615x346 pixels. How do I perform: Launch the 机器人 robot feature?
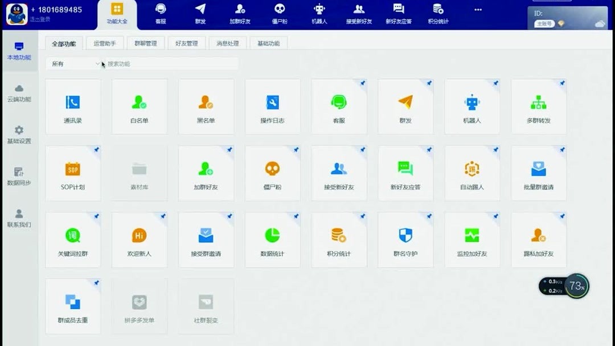pyautogui.click(x=472, y=106)
